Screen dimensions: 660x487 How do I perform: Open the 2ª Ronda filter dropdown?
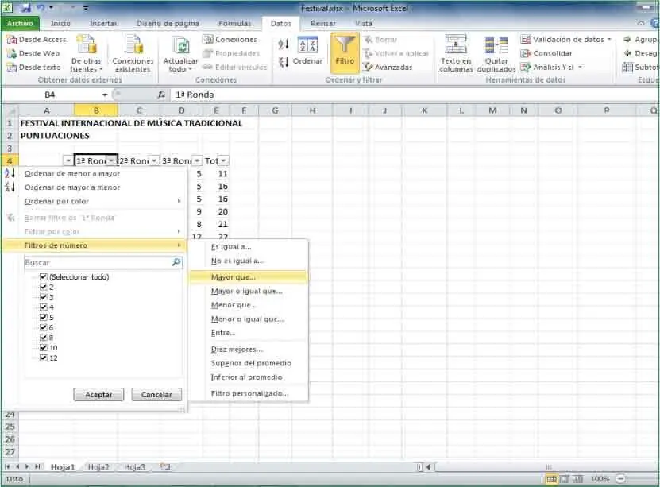pos(154,161)
